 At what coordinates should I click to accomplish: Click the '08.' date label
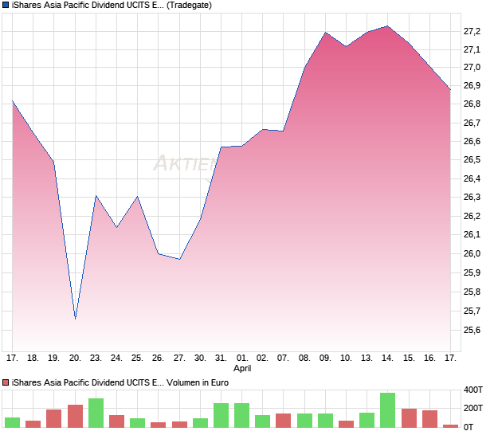click(304, 359)
